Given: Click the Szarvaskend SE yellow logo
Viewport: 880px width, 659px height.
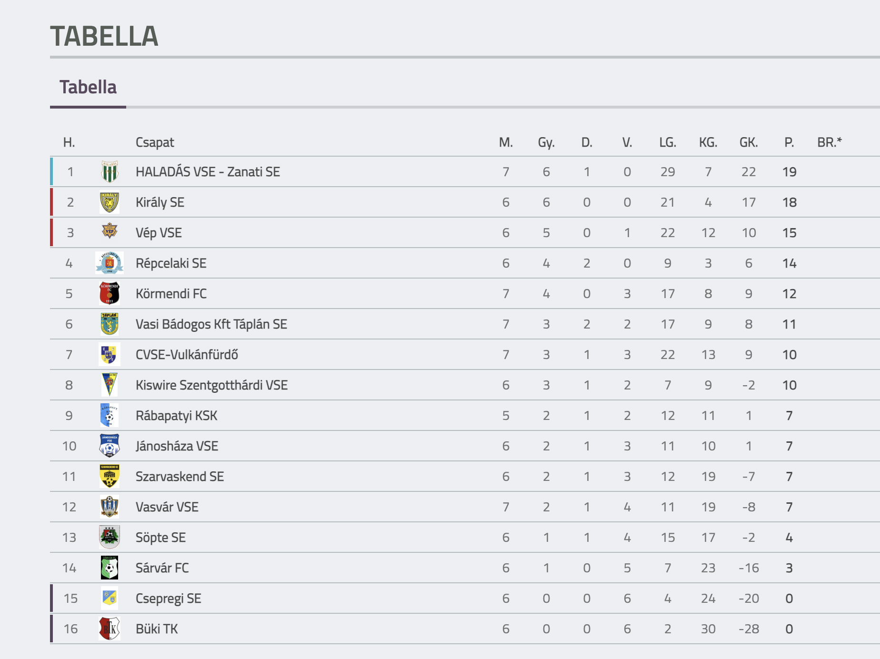Looking at the screenshot, I should point(110,476).
